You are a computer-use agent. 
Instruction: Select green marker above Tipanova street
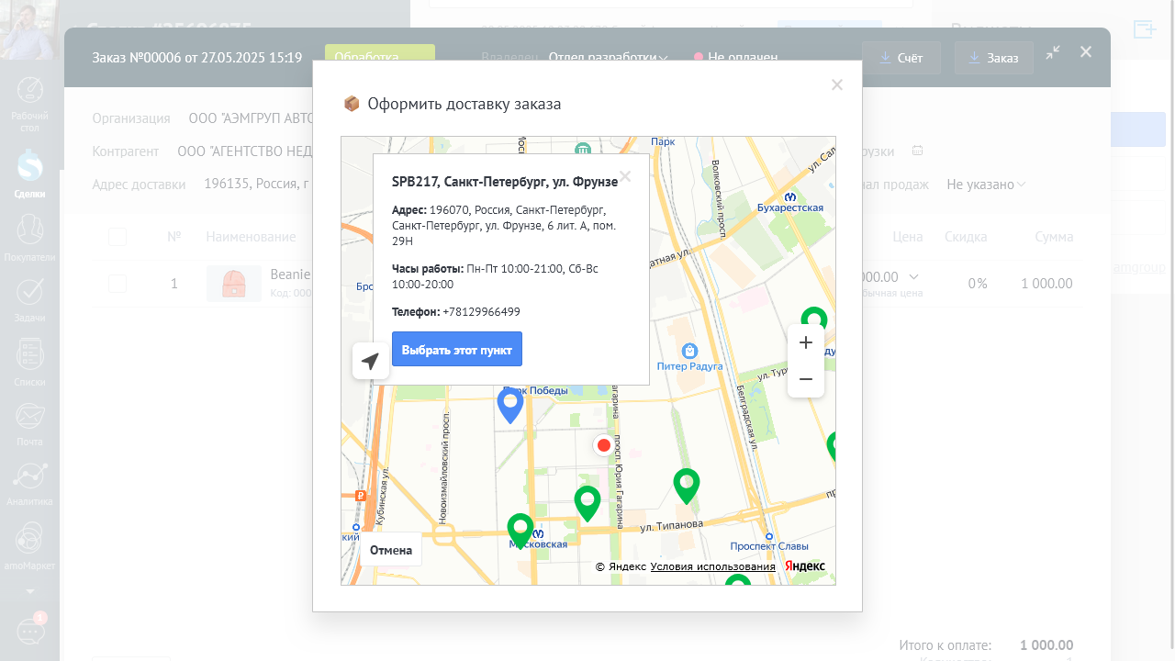687,485
